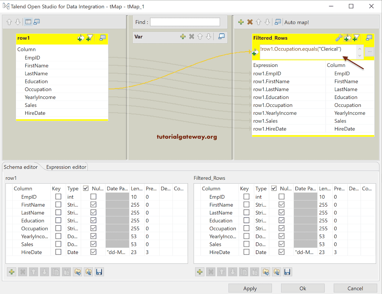
Task: Delete the selected output using the red X icon
Action: coord(249,22)
